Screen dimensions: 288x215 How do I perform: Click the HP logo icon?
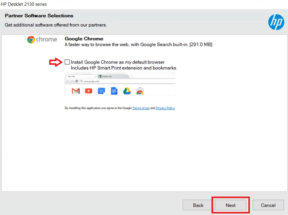[276, 22]
